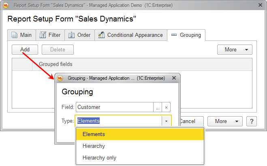This screenshot has height=166, width=267.
Task: Choose Hierarchy only from the list
Action: [140, 157]
